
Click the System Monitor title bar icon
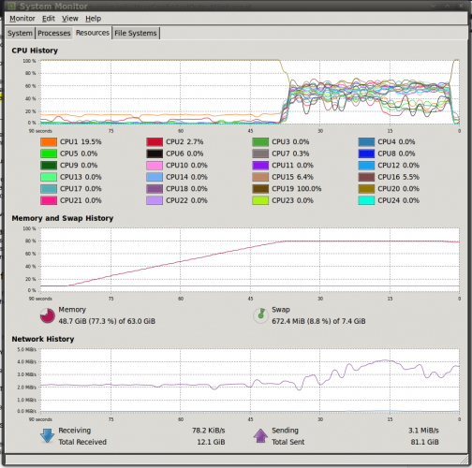12,6
